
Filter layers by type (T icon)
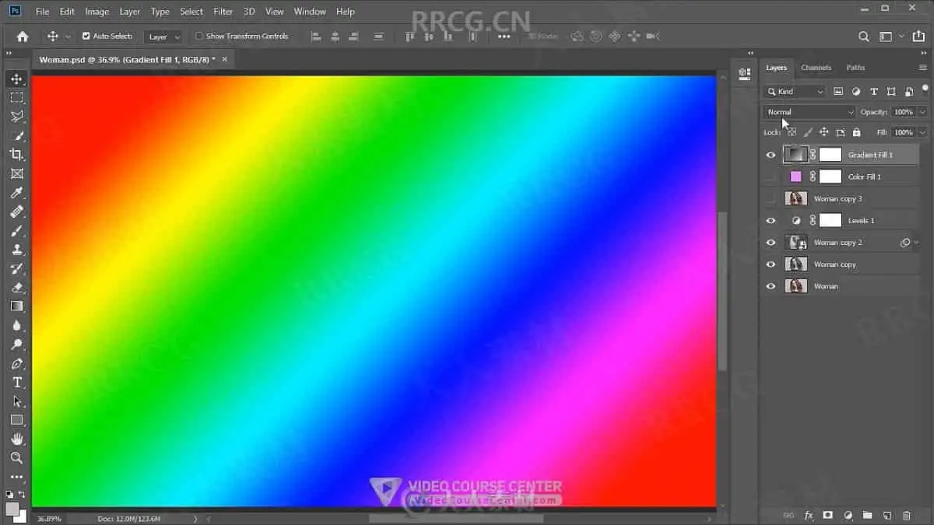point(874,91)
